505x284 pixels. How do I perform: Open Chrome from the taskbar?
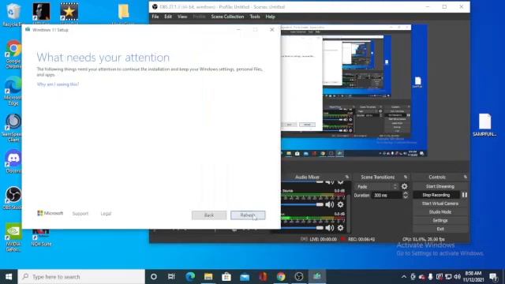pyautogui.click(x=281, y=277)
